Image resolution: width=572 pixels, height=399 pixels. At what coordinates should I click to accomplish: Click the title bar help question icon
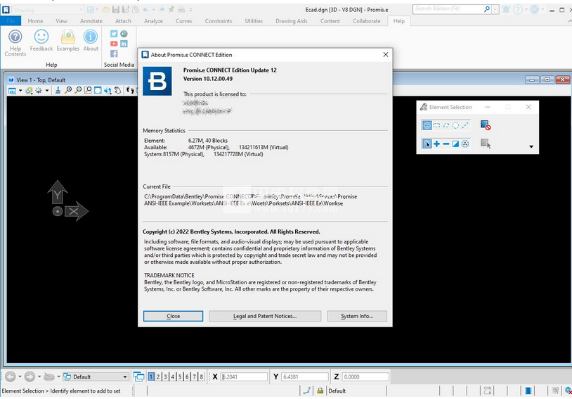[x=517, y=10]
